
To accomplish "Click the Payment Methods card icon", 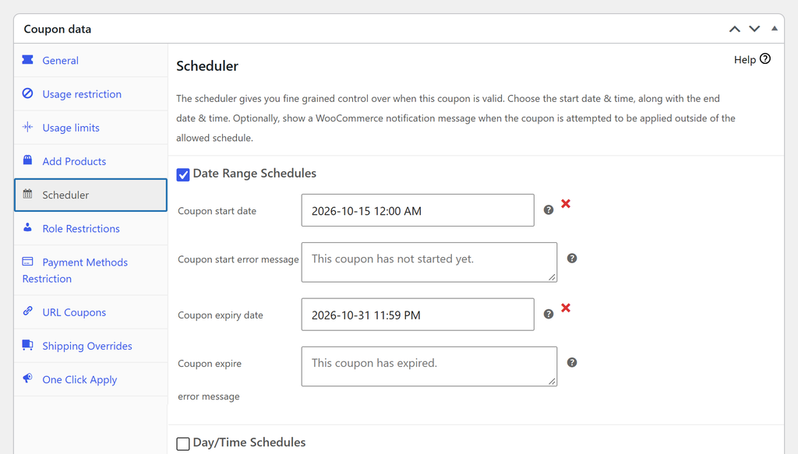I will [x=27, y=262].
